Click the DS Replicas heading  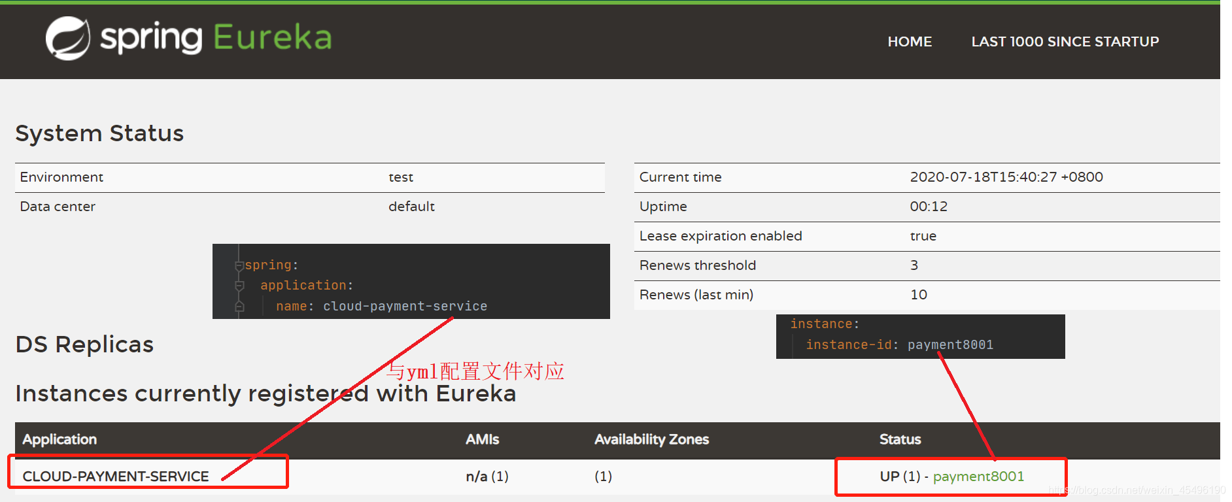point(84,344)
